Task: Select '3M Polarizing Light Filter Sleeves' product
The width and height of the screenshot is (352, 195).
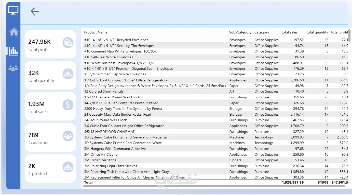Action: point(216,166)
